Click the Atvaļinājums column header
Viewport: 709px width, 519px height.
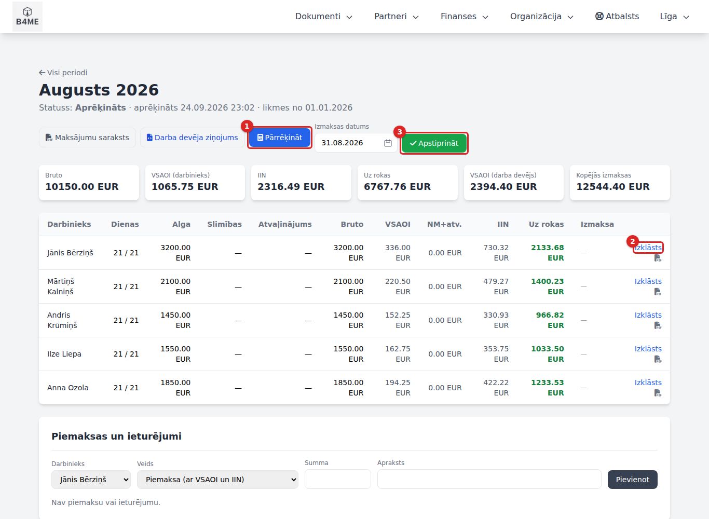(x=285, y=224)
